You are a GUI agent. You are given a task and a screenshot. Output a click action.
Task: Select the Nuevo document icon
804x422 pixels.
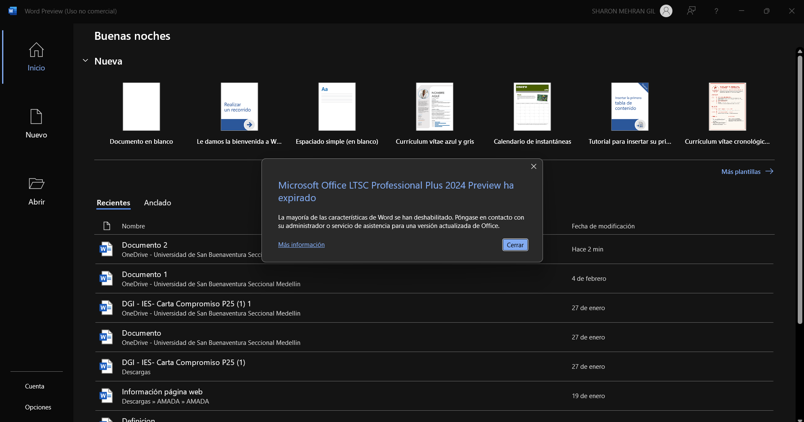[x=36, y=117]
